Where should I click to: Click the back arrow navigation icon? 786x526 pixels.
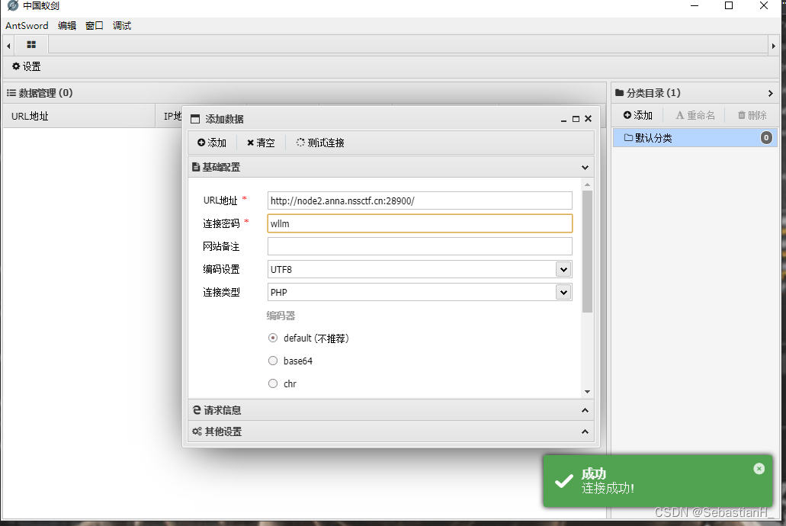point(8,44)
